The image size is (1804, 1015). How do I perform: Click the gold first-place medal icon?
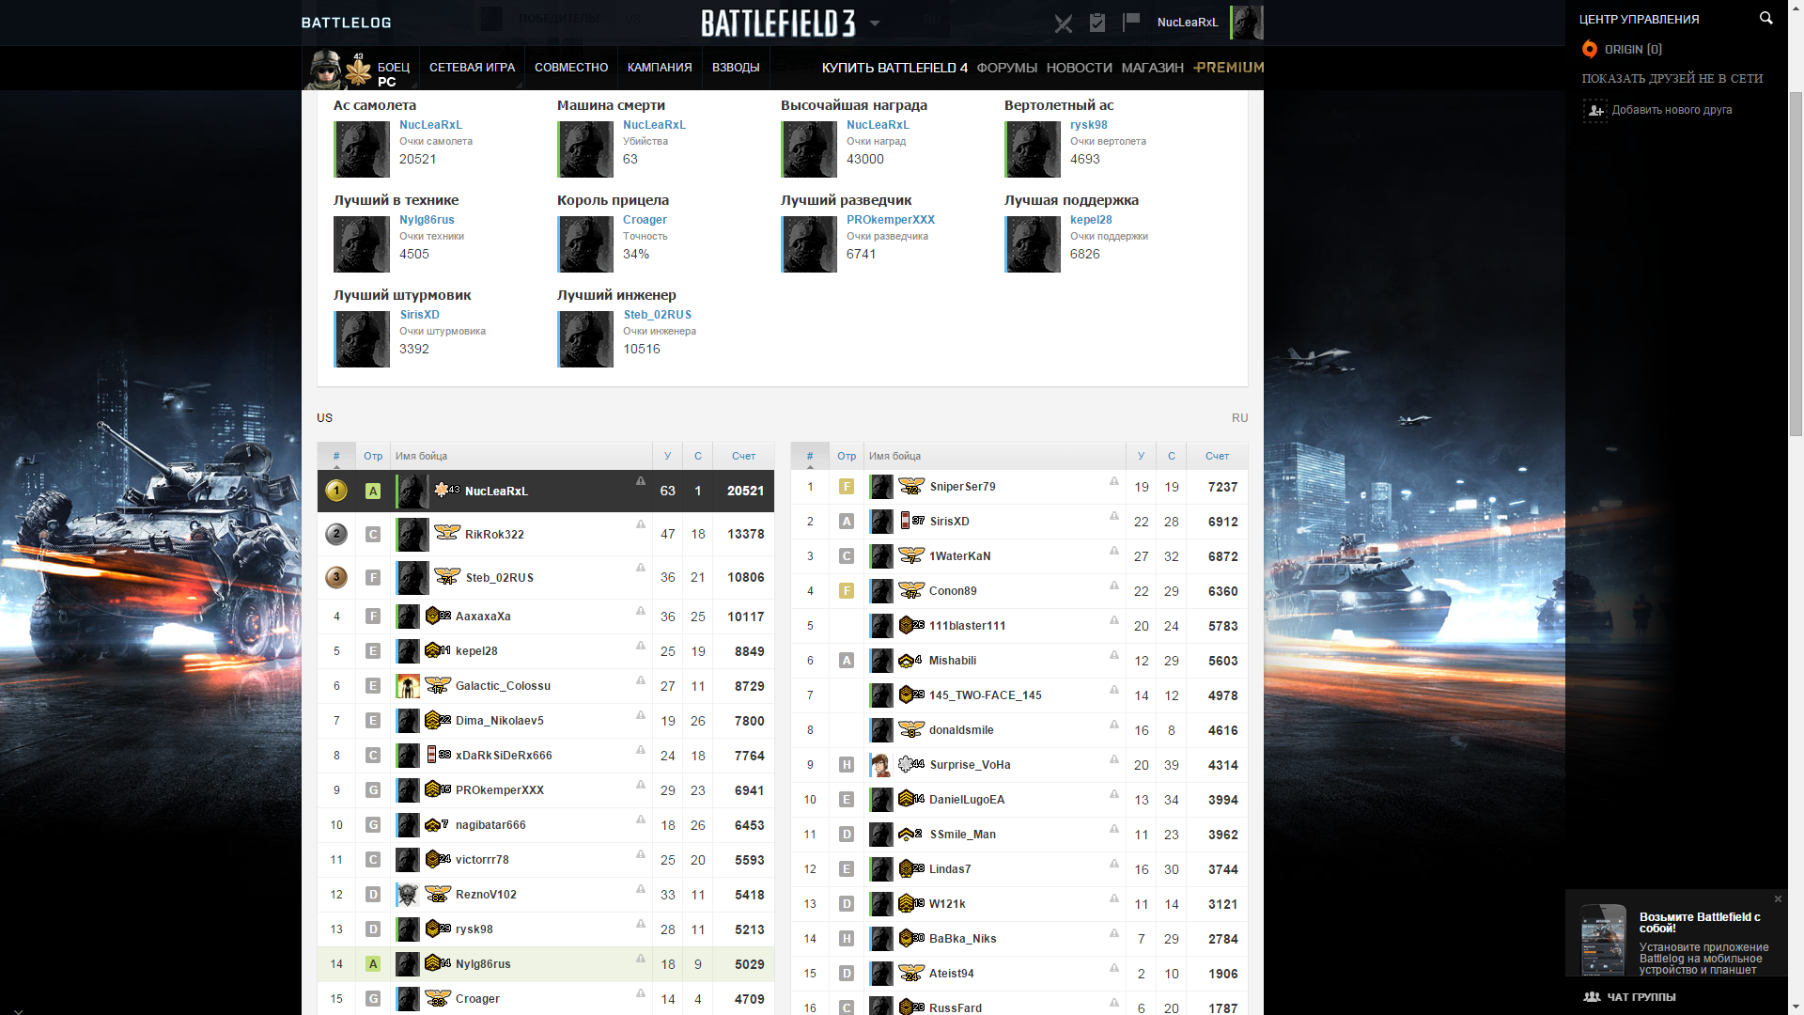coord(336,491)
